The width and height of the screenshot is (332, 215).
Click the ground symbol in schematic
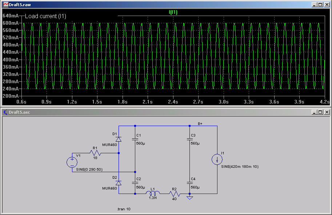click(190, 198)
